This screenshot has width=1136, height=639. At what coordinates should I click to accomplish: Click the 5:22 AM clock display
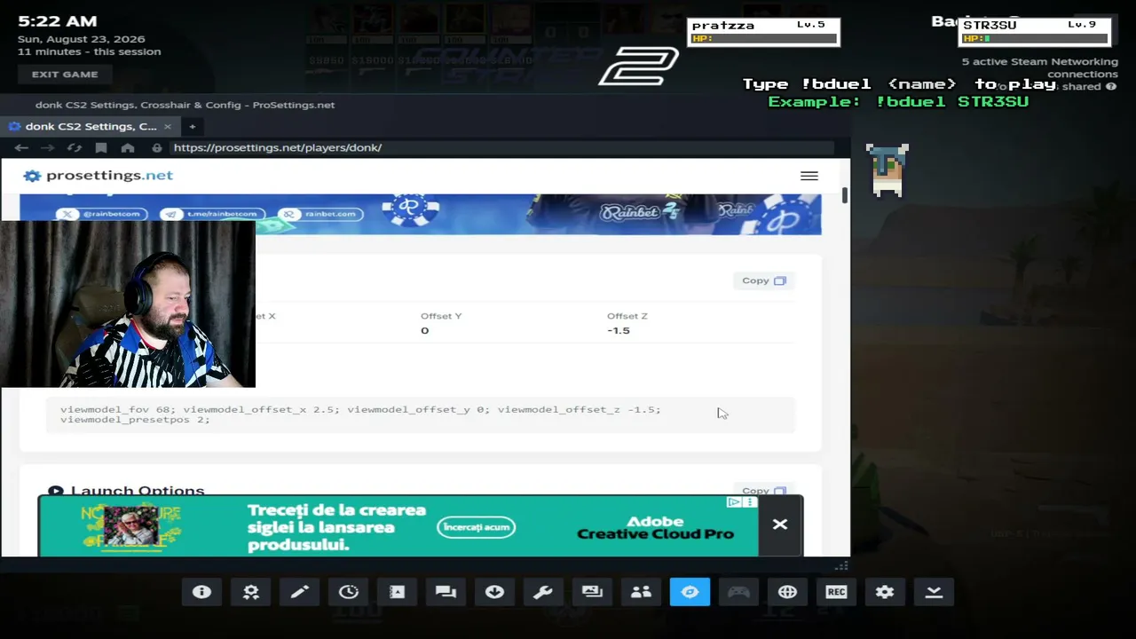[x=58, y=21]
